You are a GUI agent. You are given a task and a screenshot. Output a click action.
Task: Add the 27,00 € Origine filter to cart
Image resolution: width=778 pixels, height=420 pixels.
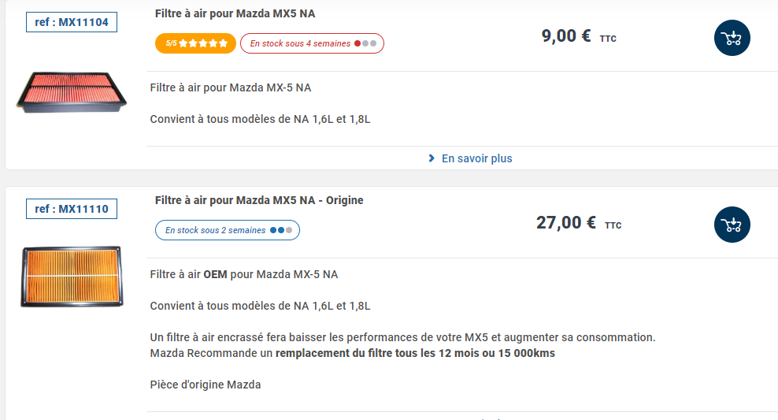pos(732,225)
